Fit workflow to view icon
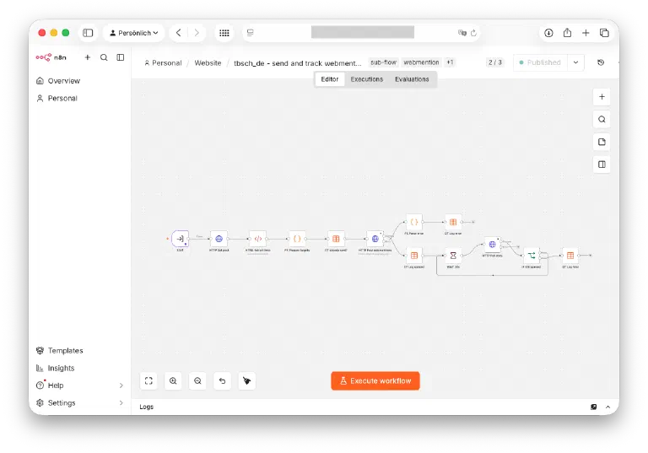648x453 pixels. pos(148,380)
